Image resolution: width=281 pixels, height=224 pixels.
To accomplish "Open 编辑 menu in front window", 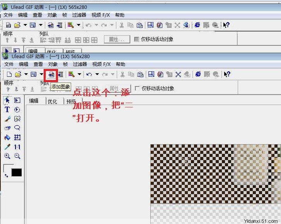I will click(24, 64).
